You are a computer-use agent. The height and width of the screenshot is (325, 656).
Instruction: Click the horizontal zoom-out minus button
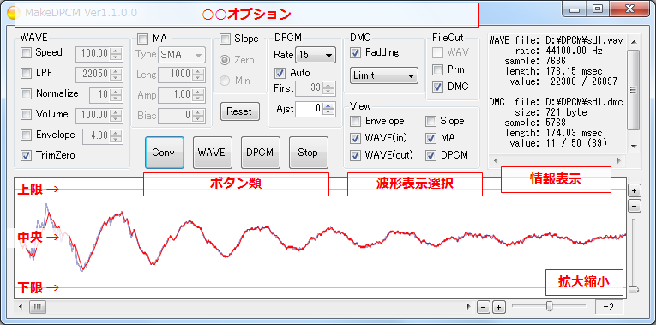pos(484,307)
